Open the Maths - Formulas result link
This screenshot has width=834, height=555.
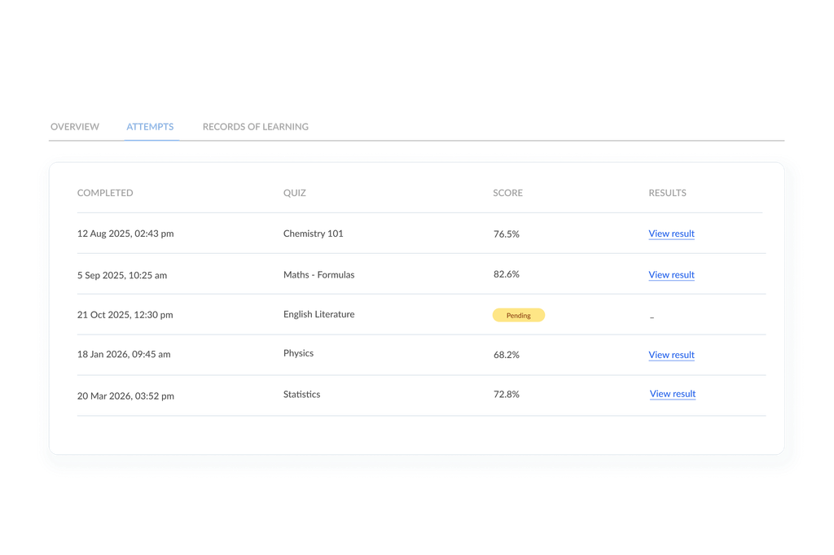tap(671, 275)
